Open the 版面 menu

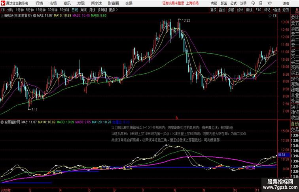pos(224,3)
